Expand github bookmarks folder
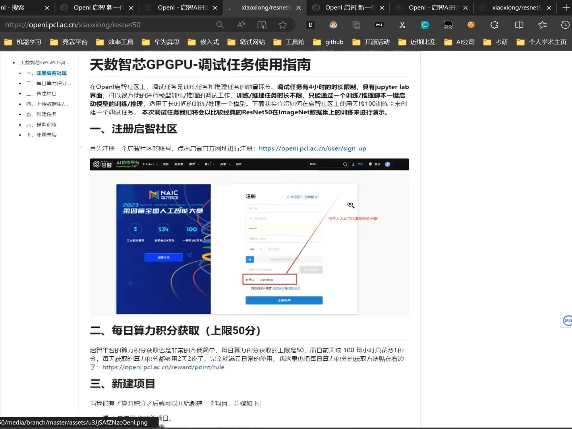The image size is (572, 429). point(328,42)
